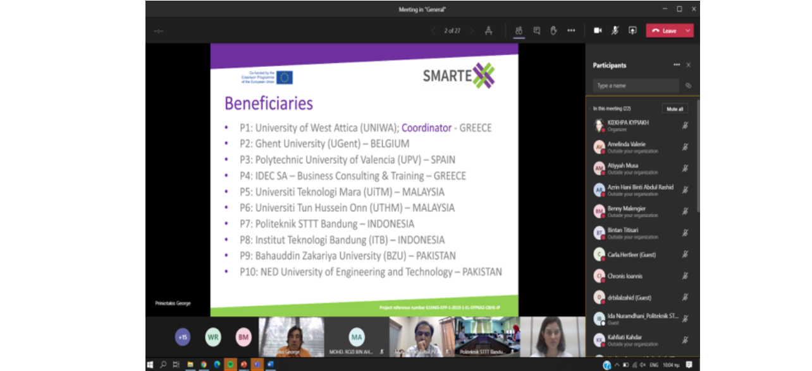Select participant Atiyyah Musa

tap(641, 168)
